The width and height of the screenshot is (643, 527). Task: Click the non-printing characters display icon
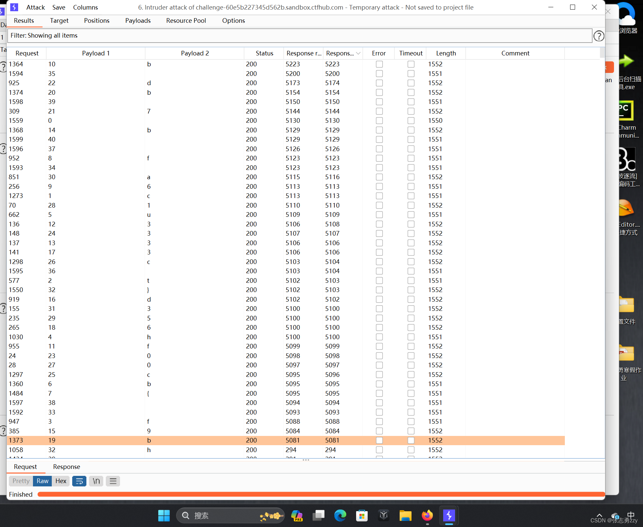click(113, 481)
